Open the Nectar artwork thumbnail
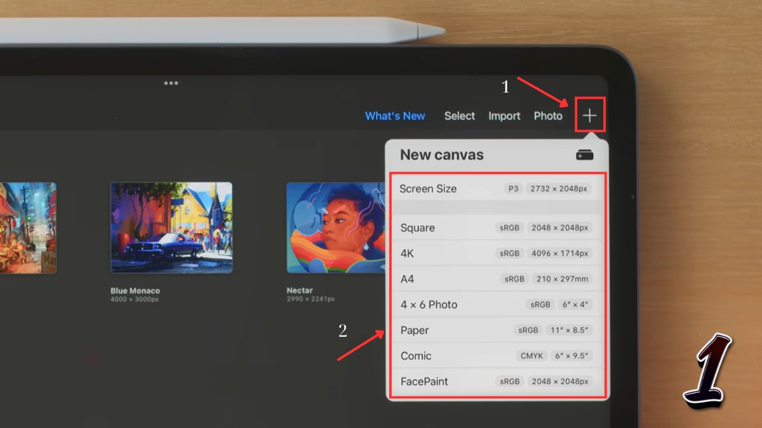 click(335, 228)
